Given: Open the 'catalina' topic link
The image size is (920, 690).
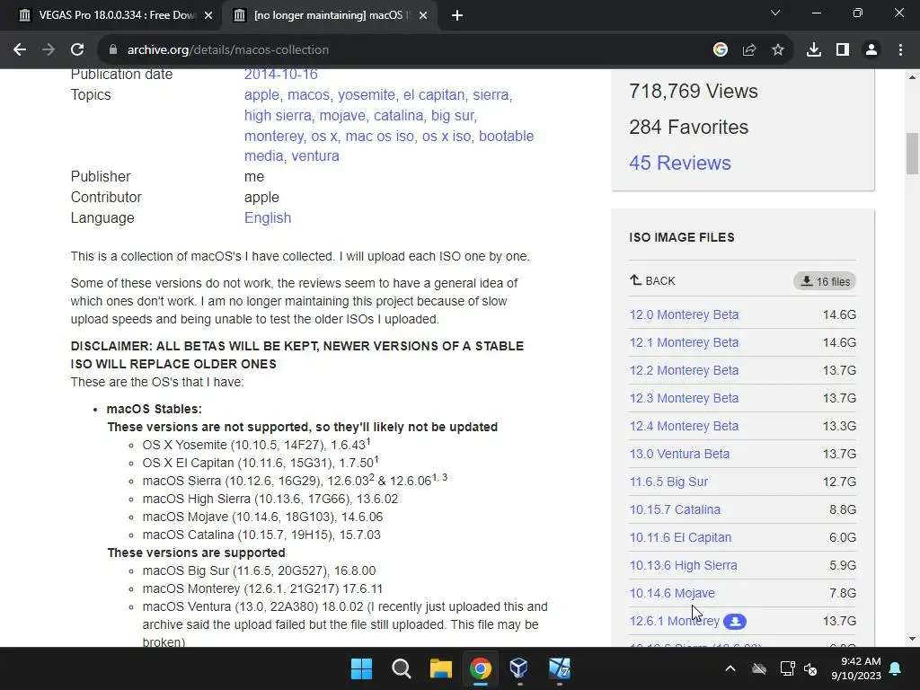Looking at the screenshot, I should click(398, 116).
